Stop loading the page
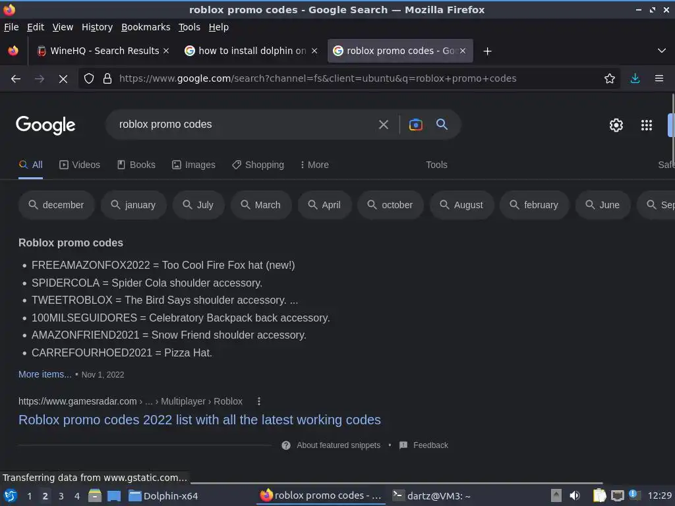Image resolution: width=675 pixels, height=506 pixels. pos(63,79)
